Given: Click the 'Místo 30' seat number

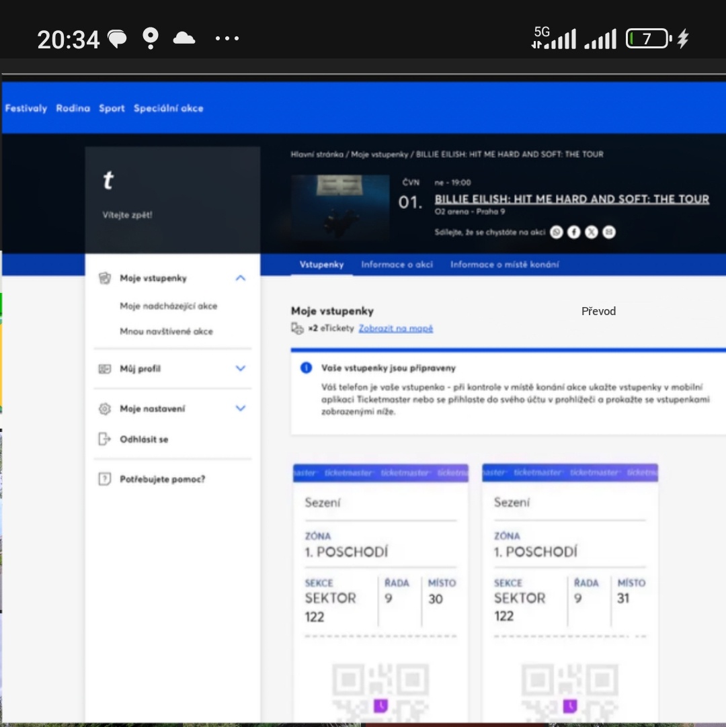Looking at the screenshot, I should click(x=435, y=599).
